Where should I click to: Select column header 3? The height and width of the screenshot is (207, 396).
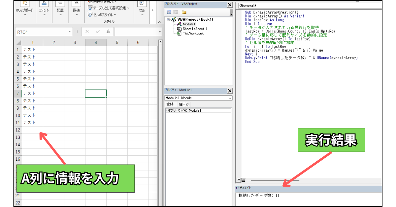pos(75,43)
